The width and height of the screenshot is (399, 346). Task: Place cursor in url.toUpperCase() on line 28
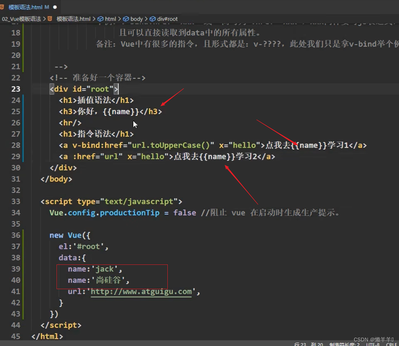(170, 145)
